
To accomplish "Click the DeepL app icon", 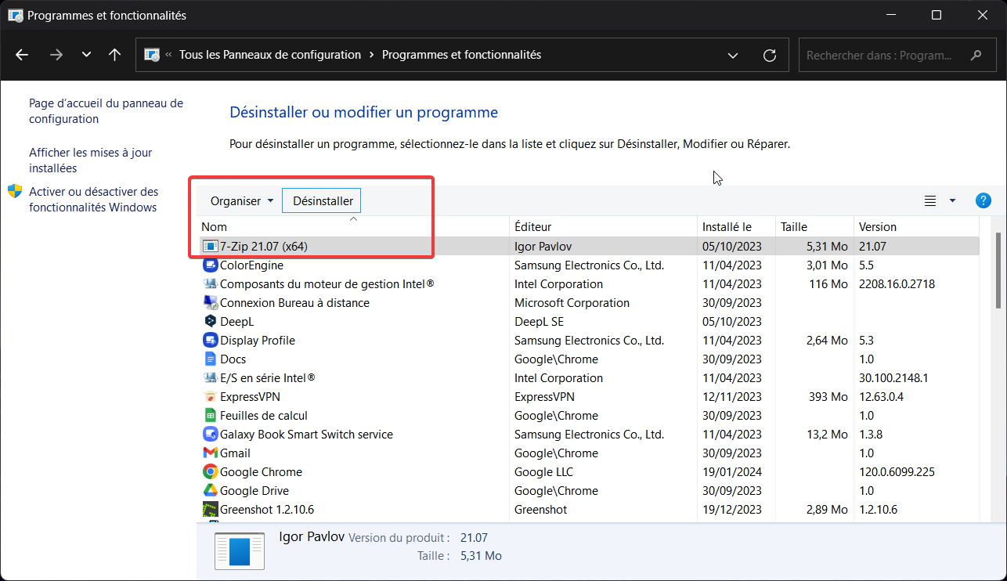I will [x=210, y=322].
